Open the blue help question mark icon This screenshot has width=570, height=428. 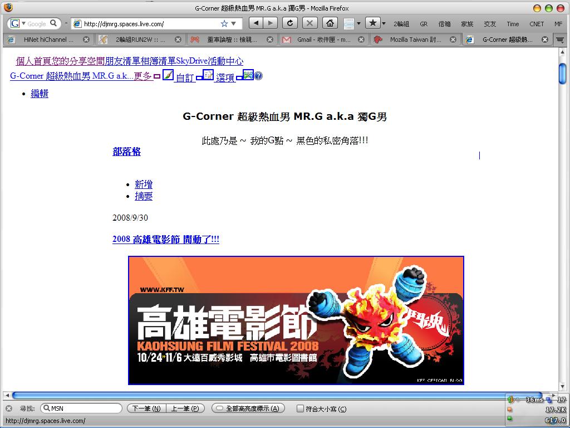pyautogui.click(x=258, y=76)
